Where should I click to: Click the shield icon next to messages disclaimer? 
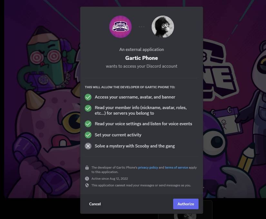click(86, 185)
